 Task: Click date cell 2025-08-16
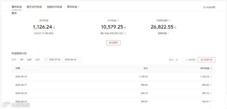(21, 93)
